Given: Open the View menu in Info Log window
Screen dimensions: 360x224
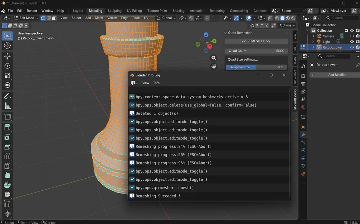Looking at the screenshot, I should click(146, 83).
